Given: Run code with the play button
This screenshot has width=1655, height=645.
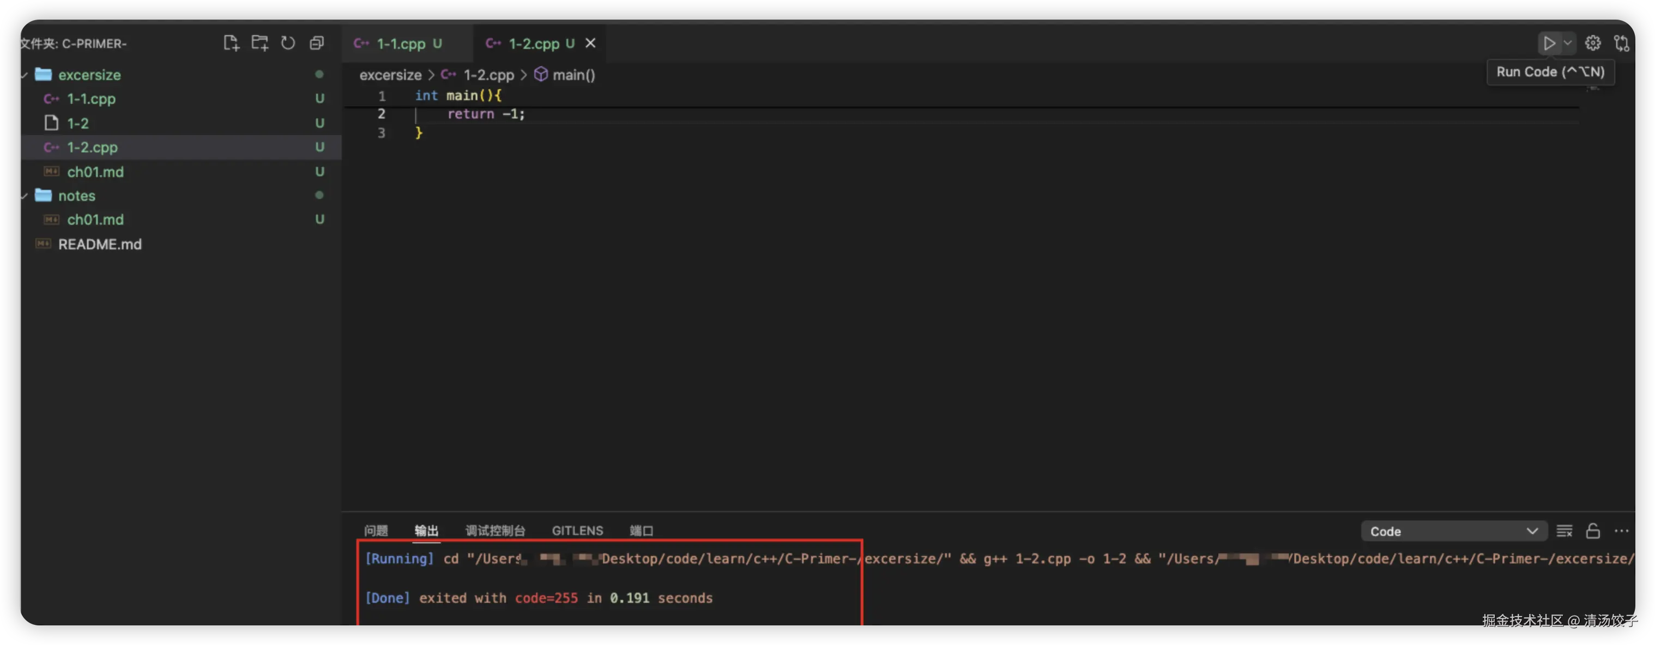Looking at the screenshot, I should tap(1549, 43).
